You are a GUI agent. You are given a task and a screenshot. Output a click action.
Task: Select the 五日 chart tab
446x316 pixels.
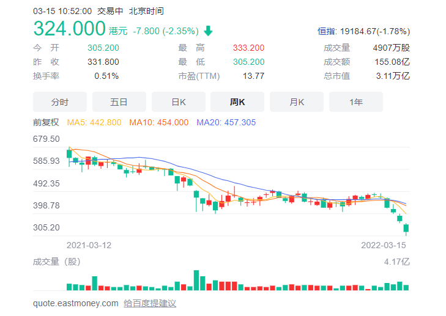(119, 102)
